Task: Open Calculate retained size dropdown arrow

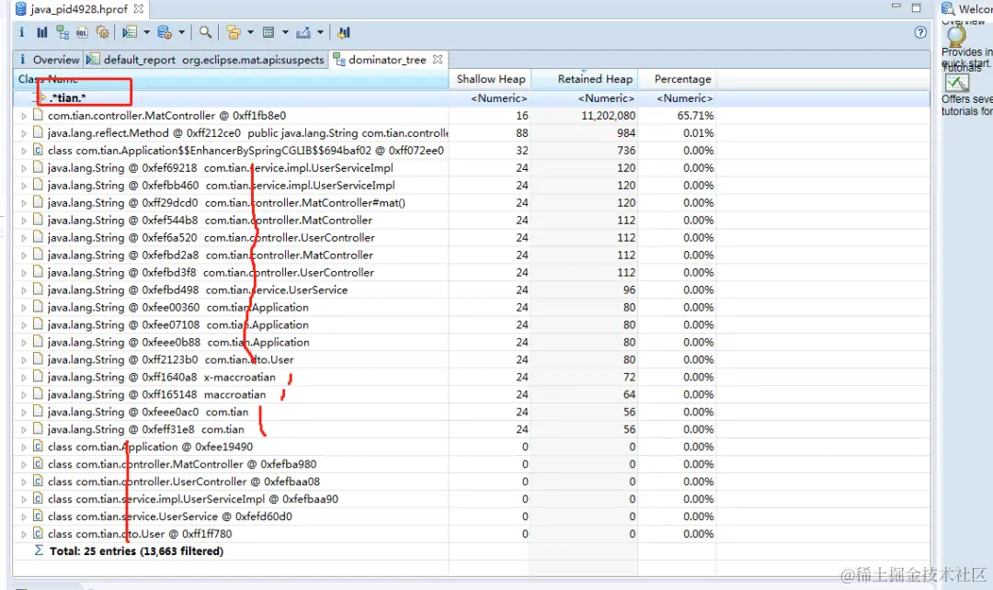Action: (286, 32)
